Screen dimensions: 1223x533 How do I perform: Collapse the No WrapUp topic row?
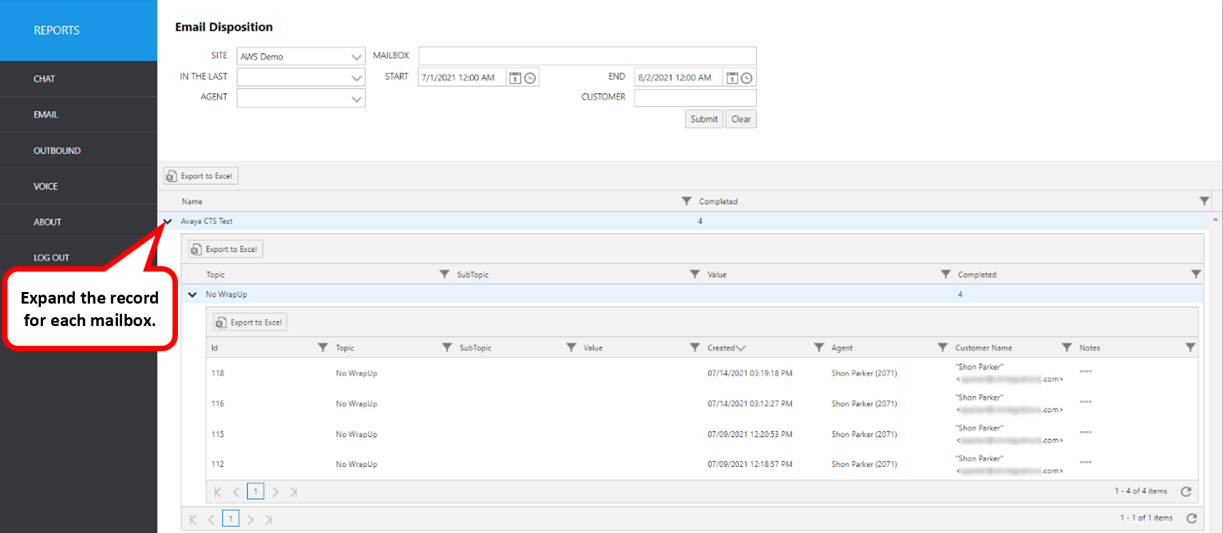192,295
